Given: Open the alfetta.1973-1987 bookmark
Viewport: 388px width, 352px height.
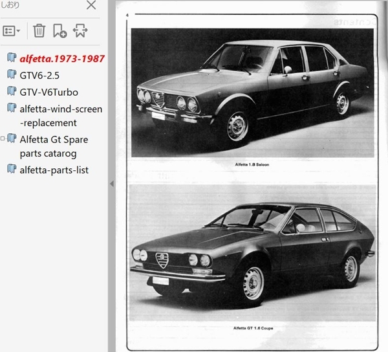Looking at the screenshot, I should tap(62, 59).
